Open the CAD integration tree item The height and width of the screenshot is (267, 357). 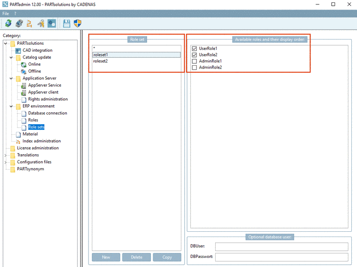tap(37, 50)
